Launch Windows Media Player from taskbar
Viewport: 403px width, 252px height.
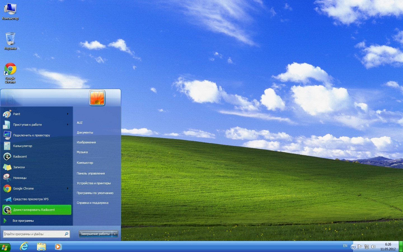(x=58, y=246)
